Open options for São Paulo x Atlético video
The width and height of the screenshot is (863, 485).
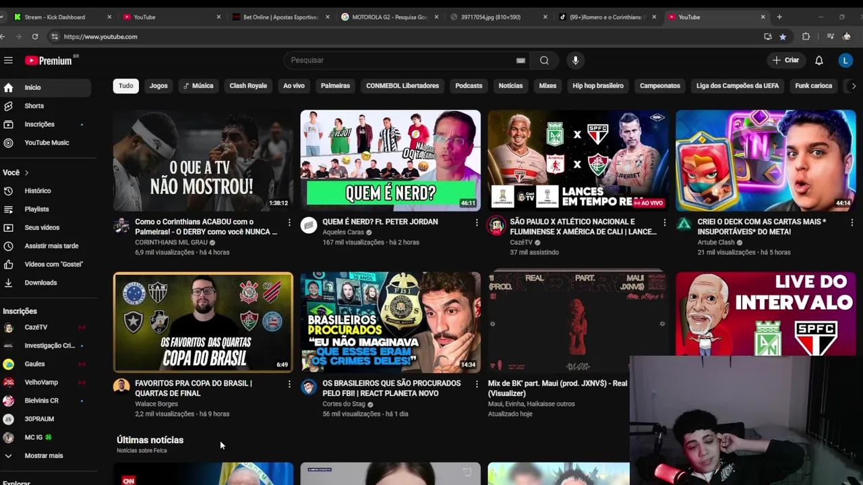pyautogui.click(x=664, y=222)
